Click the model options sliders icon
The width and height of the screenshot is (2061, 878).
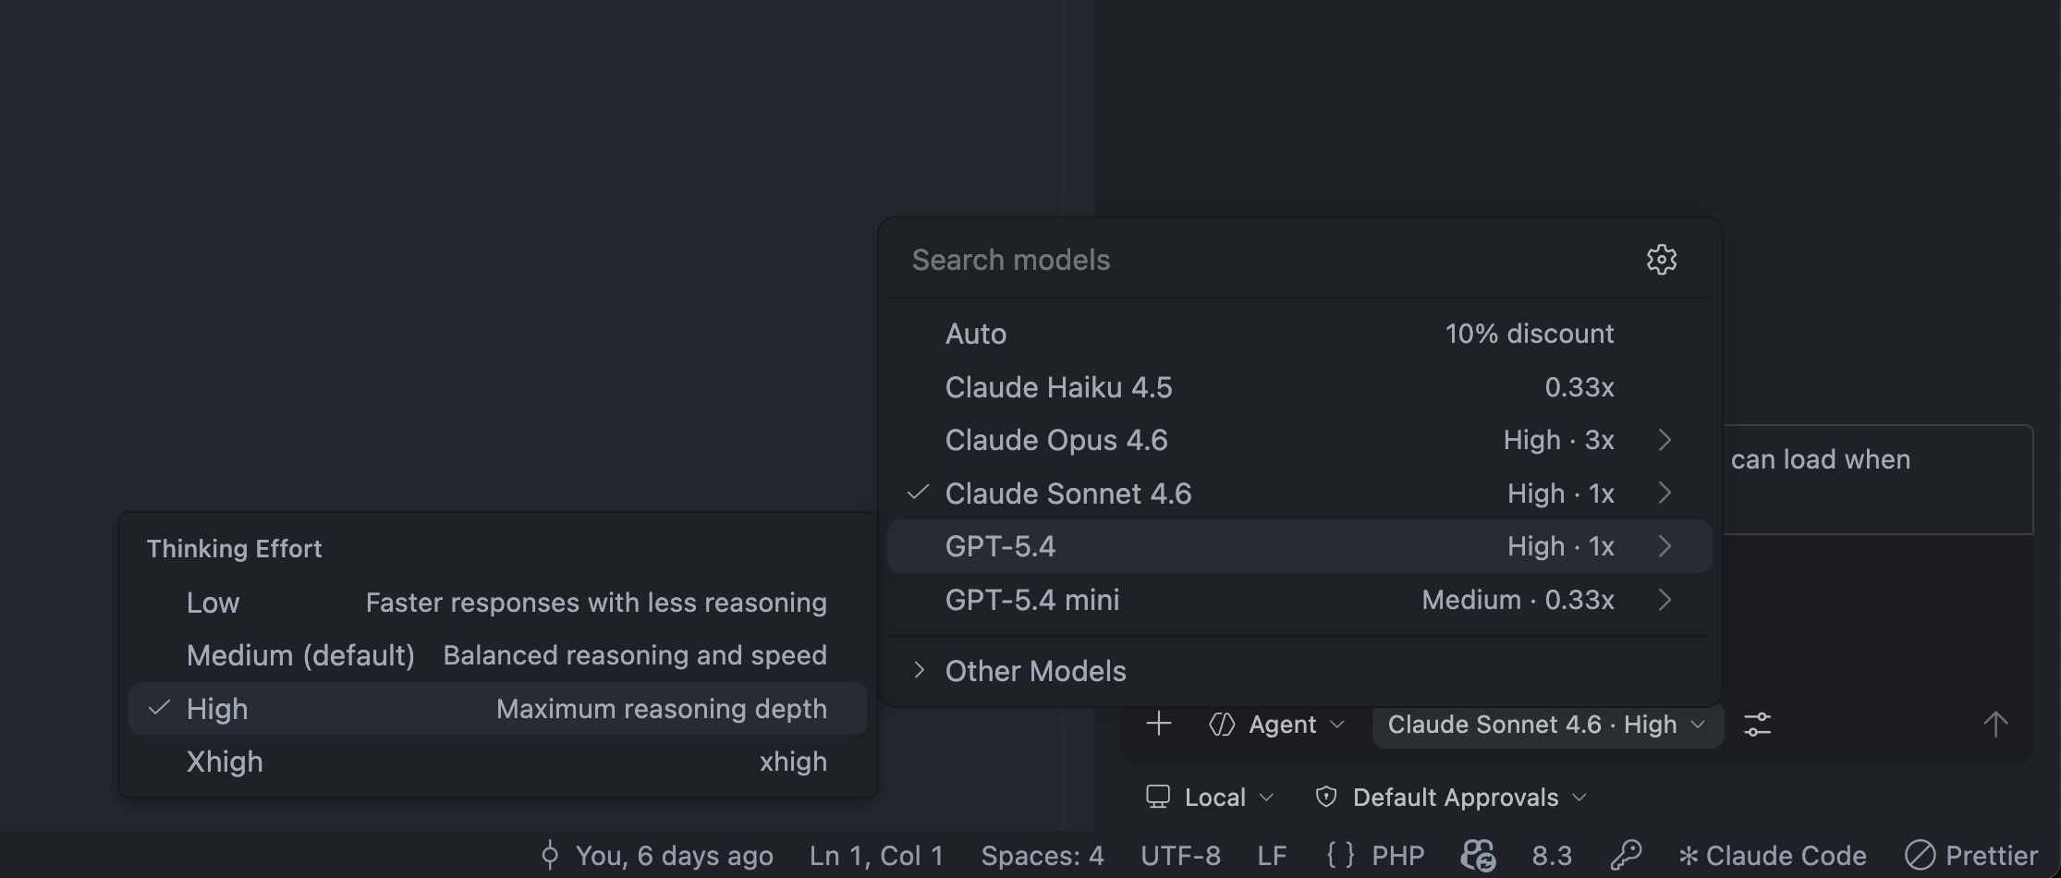(1756, 724)
